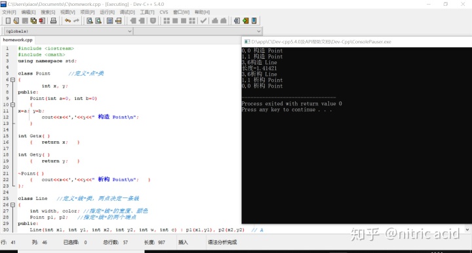472x253 pixels.
Task: Click the Goto line toolbar icon
Action: pos(118,21)
